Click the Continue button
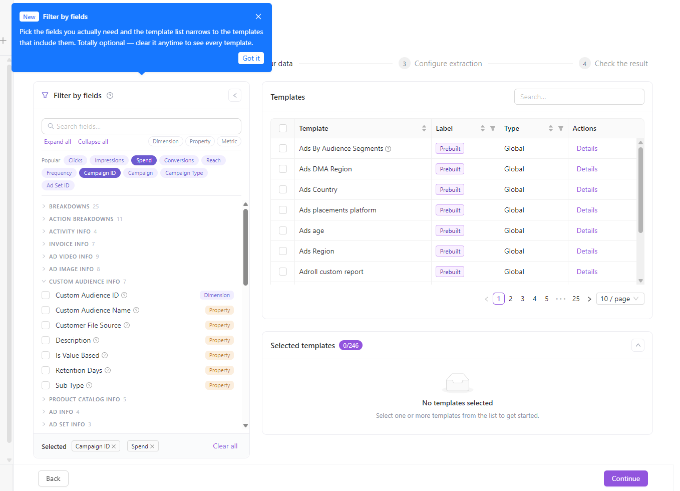680x491 pixels. pyautogui.click(x=625, y=478)
